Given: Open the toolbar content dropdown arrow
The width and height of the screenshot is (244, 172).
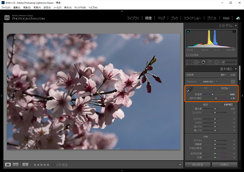Looking at the screenshot, I should click(x=180, y=164).
